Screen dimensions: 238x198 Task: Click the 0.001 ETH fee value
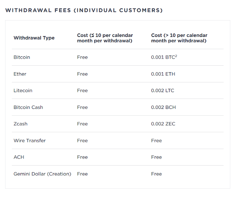pos(163,74)
